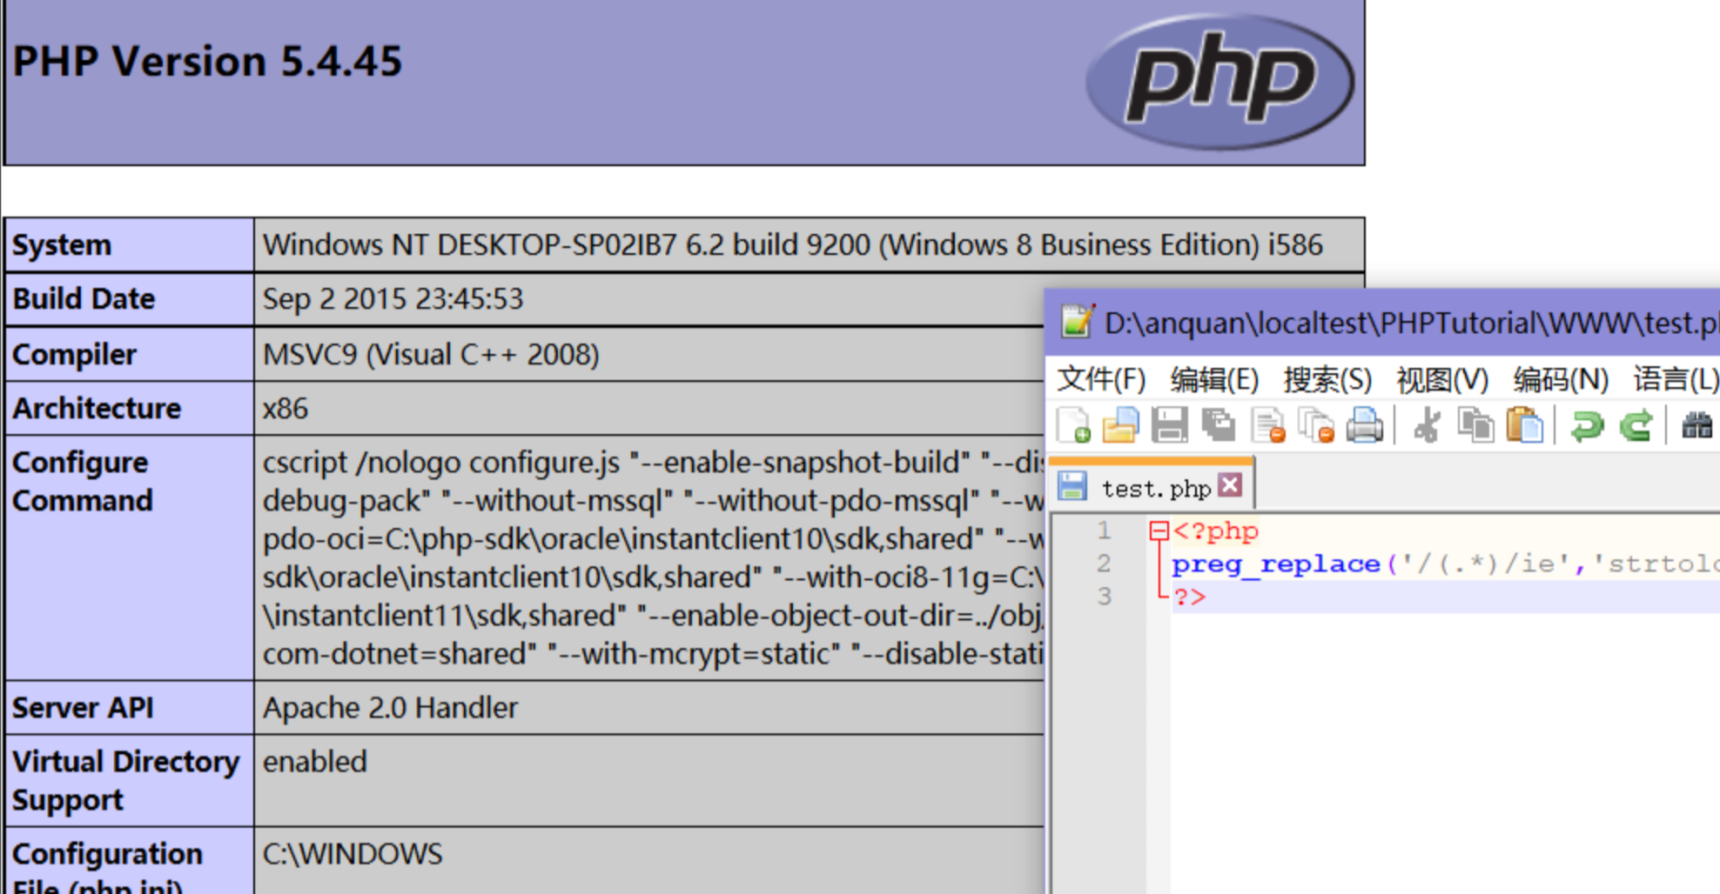The image size is (1720, 894).
Task: Click the '?>' closing tag on line 3
Action: (x=1189, y=597)
